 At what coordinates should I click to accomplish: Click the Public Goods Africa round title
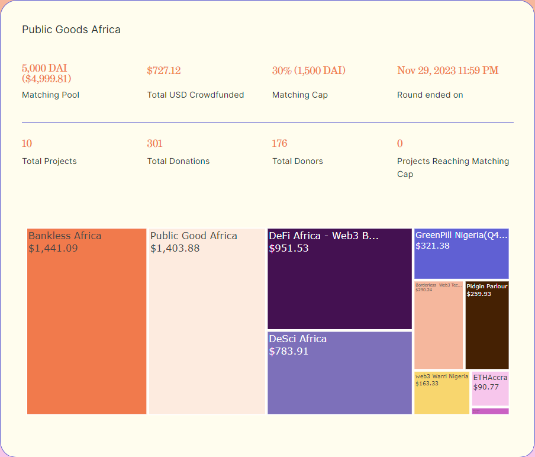pyautogui.click(x=71, y=30)
